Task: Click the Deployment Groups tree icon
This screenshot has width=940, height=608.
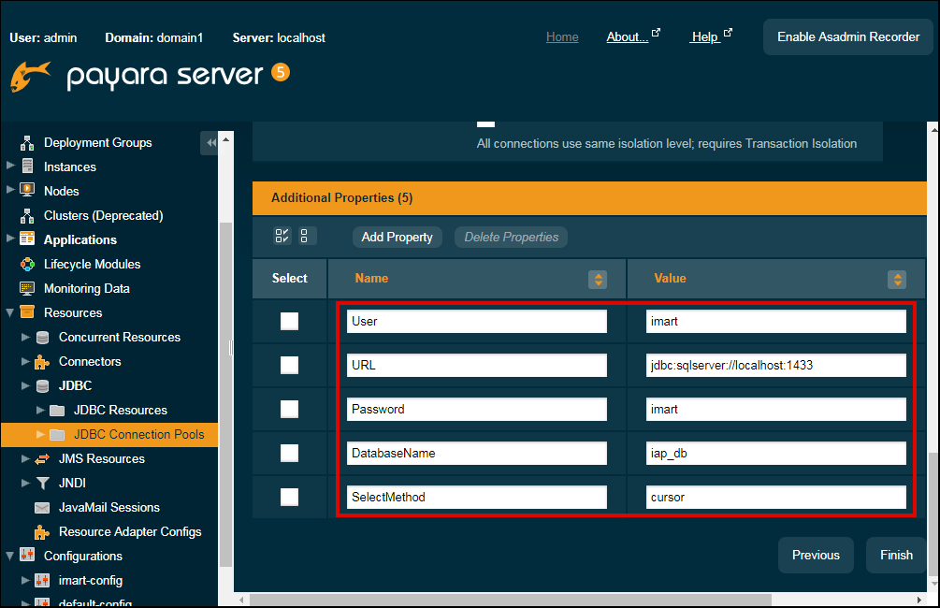Action: point(27,143)
